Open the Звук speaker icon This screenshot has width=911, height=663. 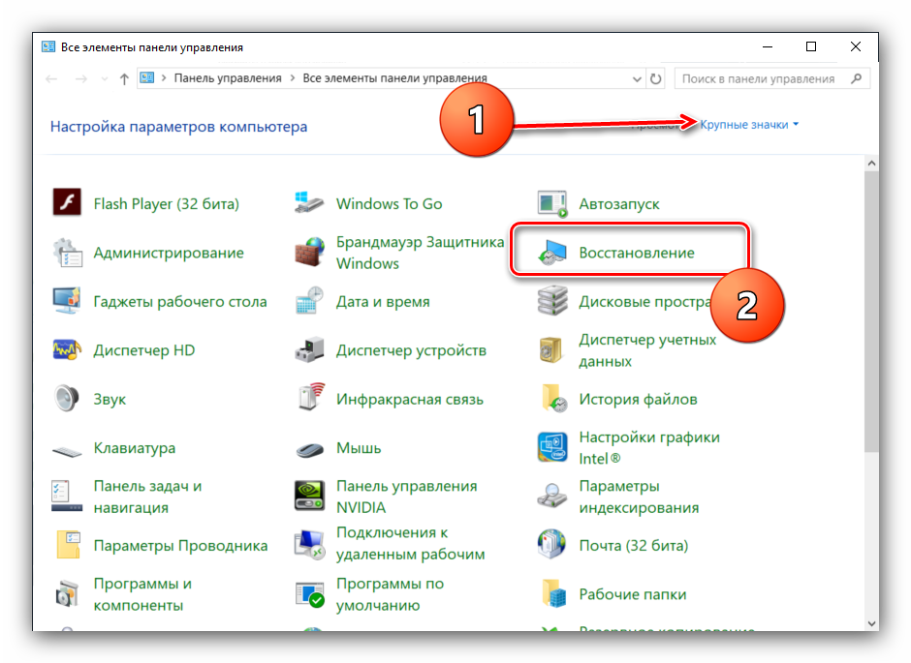click(x=67, y=399)
